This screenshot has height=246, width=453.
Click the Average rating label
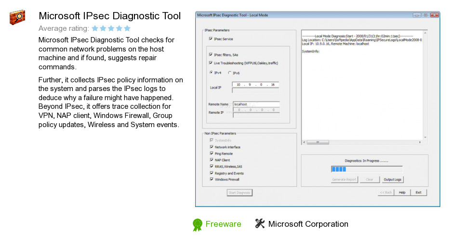pos(64,28)
